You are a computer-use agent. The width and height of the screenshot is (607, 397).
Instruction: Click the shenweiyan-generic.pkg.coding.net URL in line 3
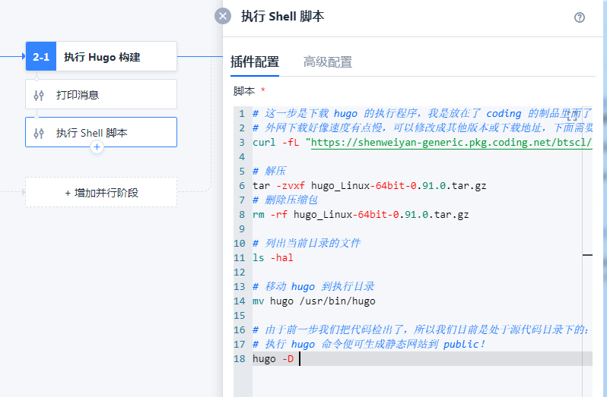pos(451,143)
